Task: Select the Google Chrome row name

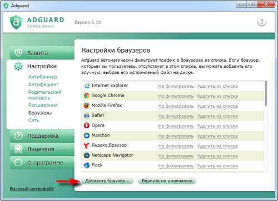Action: point(108,96)
